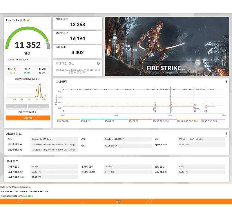232x207 pixels.
Task: Click the 모니터링 section heading
Action: [x=61, y=82]
